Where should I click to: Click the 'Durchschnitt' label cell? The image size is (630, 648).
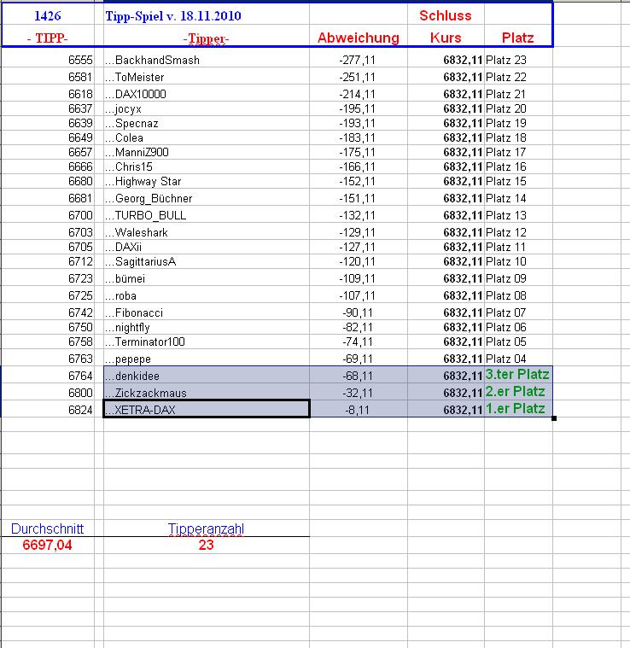pyautogui.click(x=48, y=528)
